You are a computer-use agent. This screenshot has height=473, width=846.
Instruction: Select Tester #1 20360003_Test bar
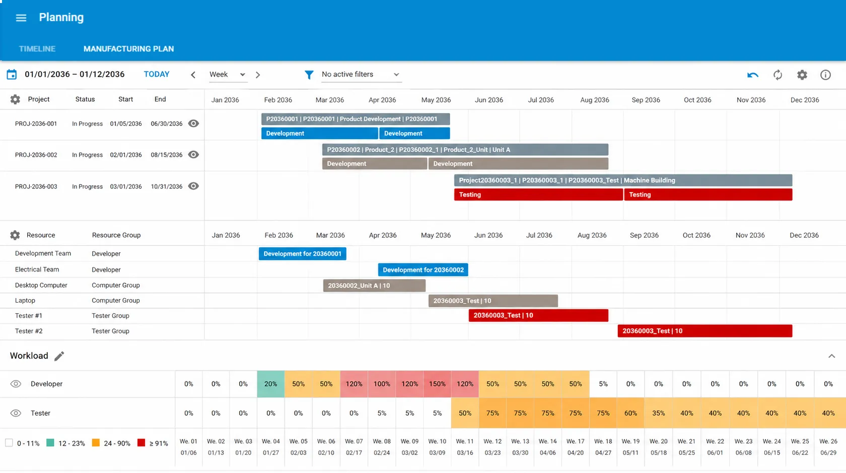click(x=538, y=315)
